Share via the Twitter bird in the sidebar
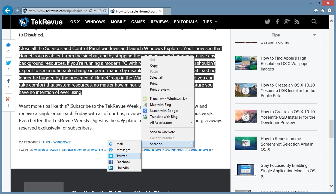 [8, 63]
